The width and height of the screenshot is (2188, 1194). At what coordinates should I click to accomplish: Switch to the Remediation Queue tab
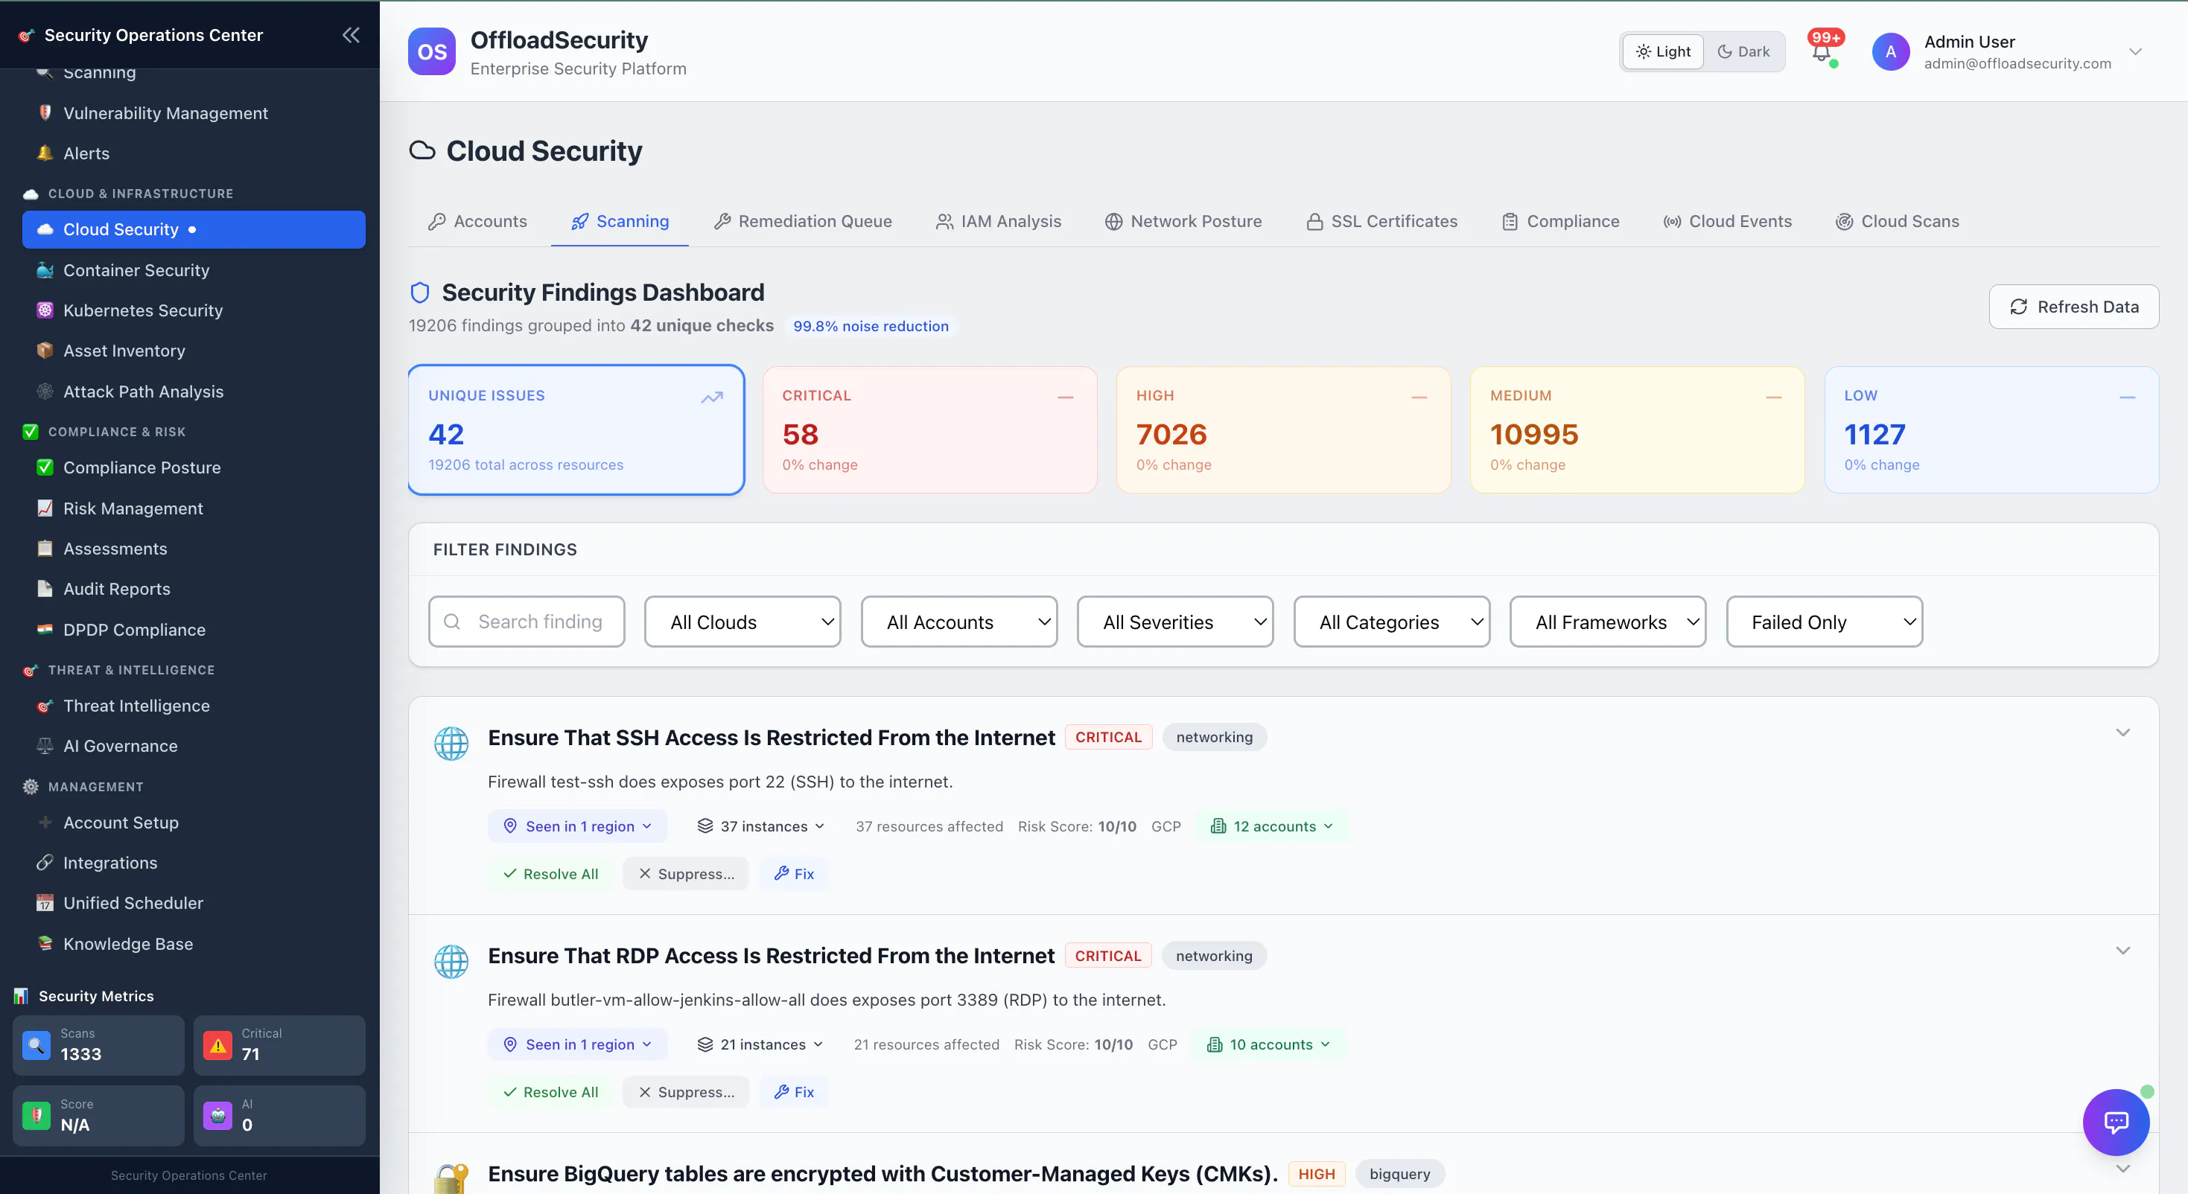(803, 222)
